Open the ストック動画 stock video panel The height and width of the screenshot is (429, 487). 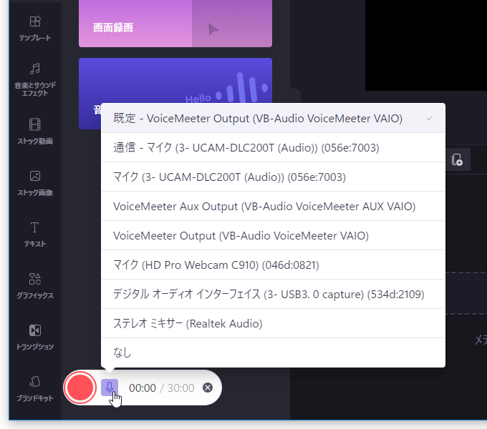(35, 132)
